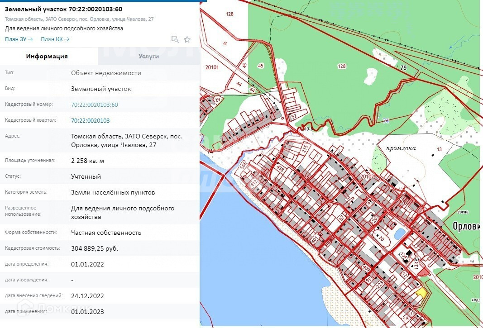Select parcel labeled 401 on the map

[314, 238]
